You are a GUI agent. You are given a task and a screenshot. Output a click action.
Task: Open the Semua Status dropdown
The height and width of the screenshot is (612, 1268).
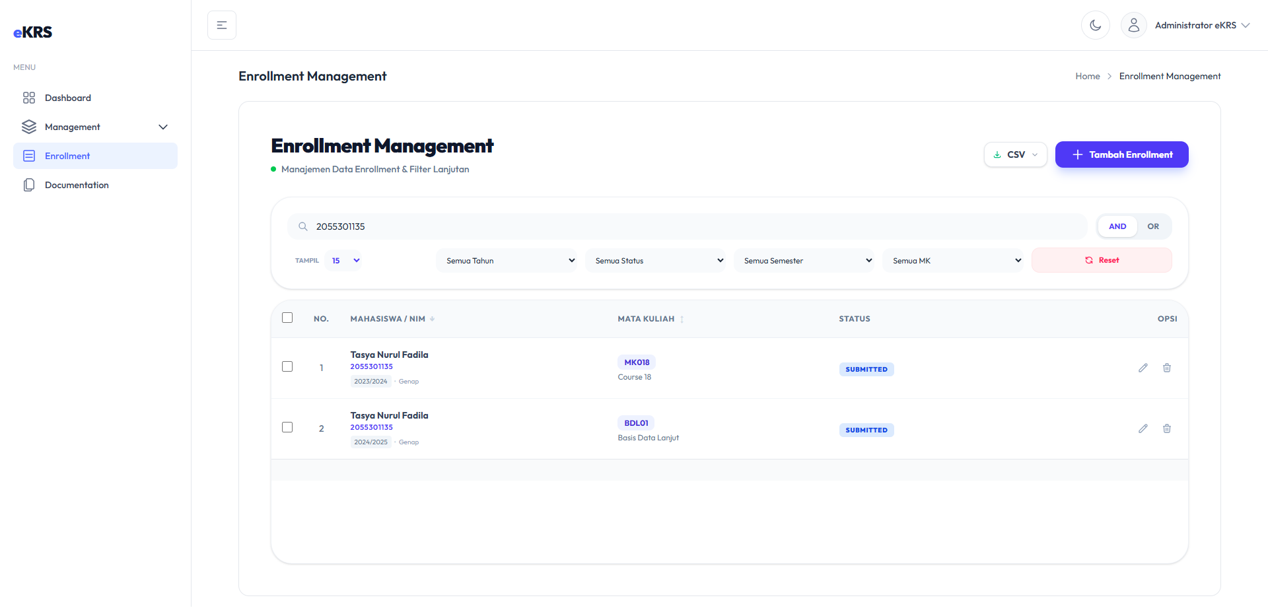(655, 261)
